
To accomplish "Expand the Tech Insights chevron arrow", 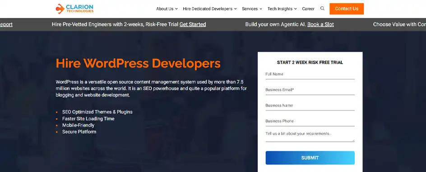I will pos(295,9).
